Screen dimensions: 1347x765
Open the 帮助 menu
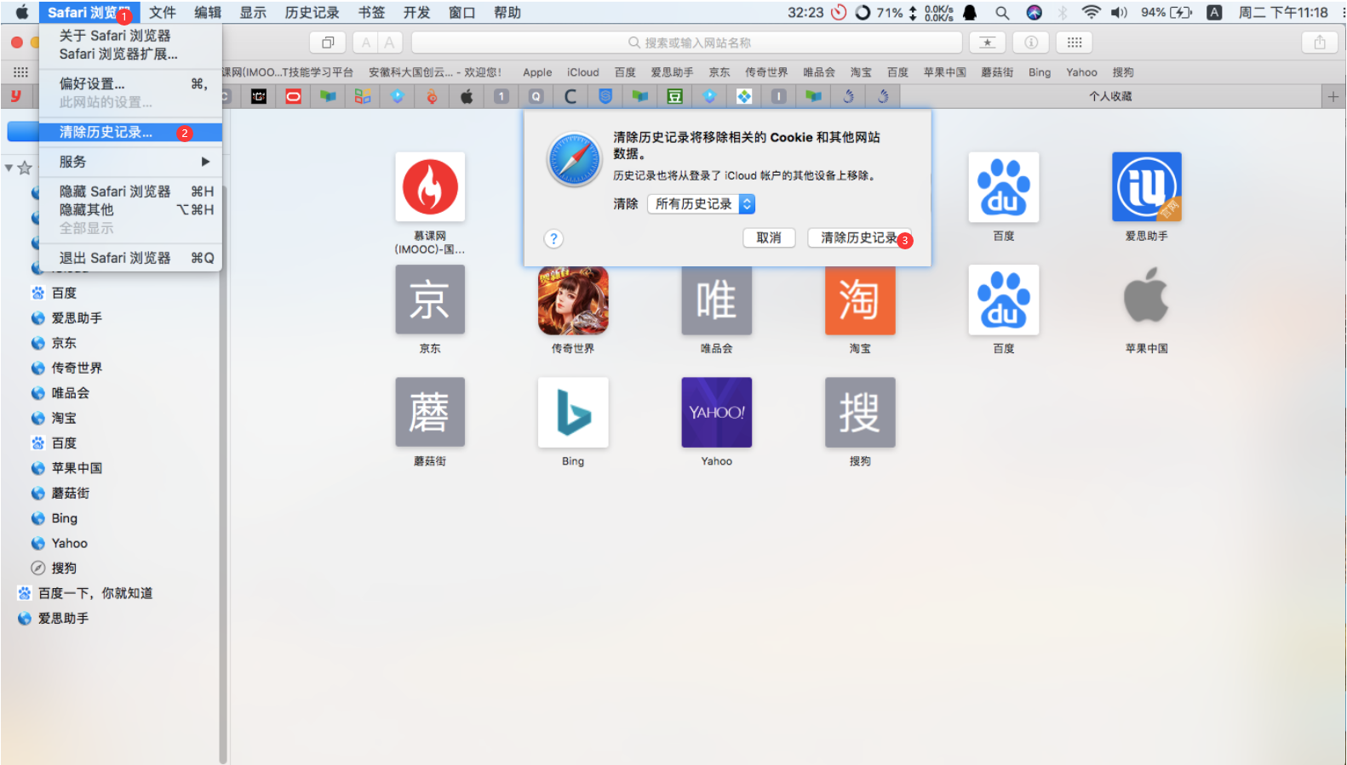tap(507, 13)
